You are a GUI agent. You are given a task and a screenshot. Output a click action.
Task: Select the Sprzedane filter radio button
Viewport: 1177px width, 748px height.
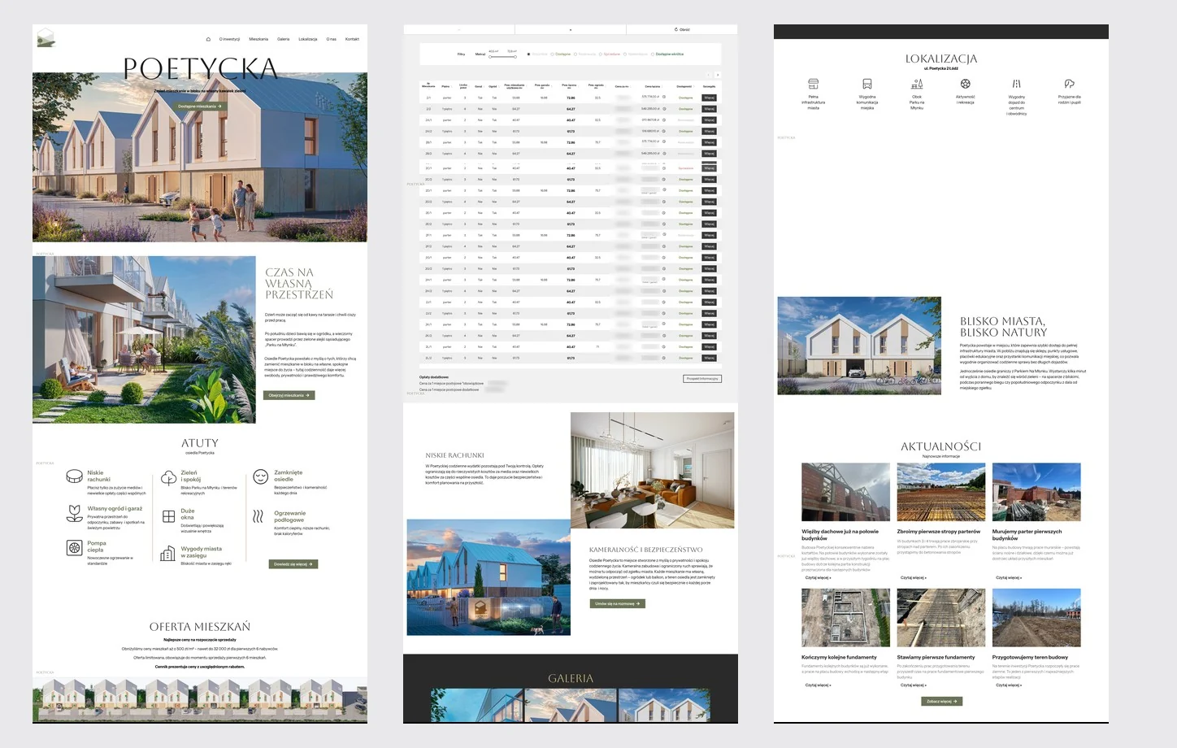[x=601, y=54]
